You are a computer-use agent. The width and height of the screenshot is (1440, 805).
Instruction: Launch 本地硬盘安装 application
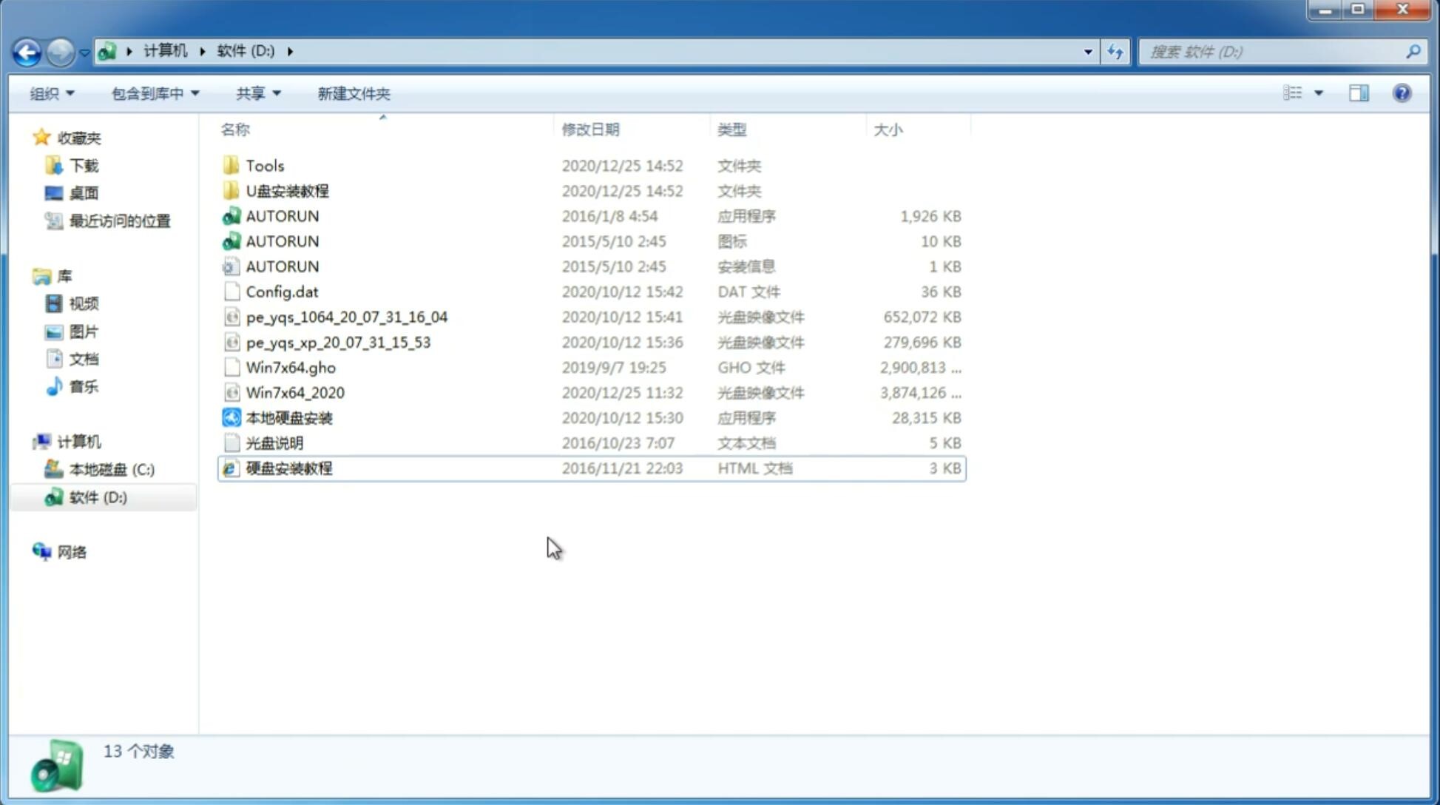(288, 417)
